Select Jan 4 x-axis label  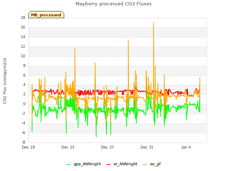point(186,147)
